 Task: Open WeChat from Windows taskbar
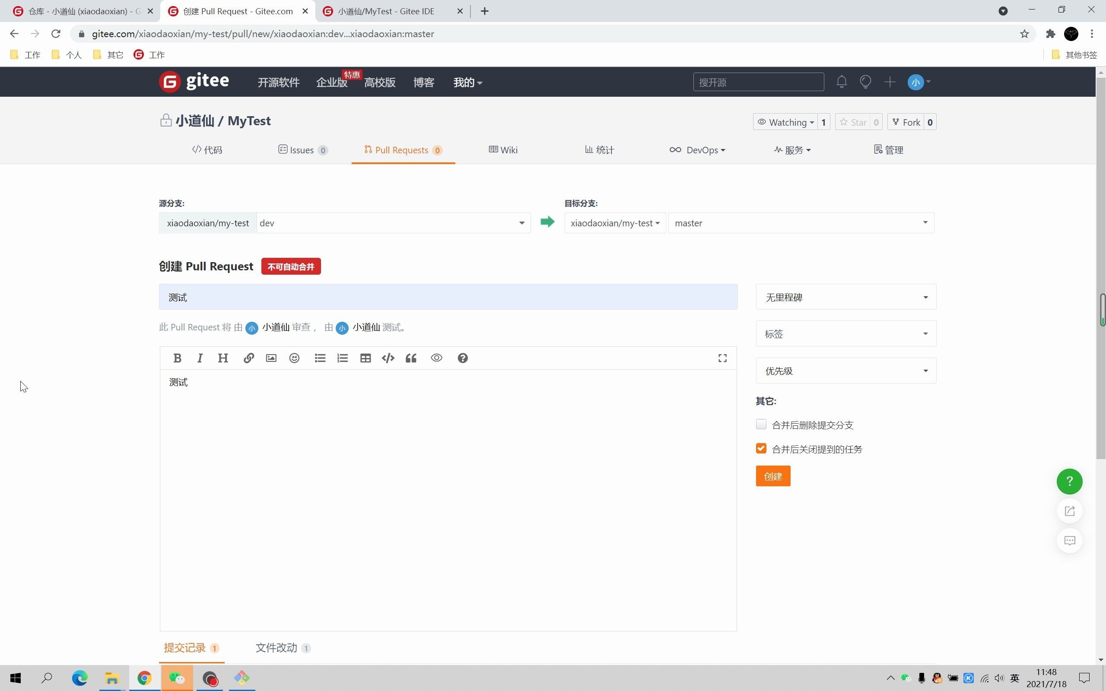177,678
